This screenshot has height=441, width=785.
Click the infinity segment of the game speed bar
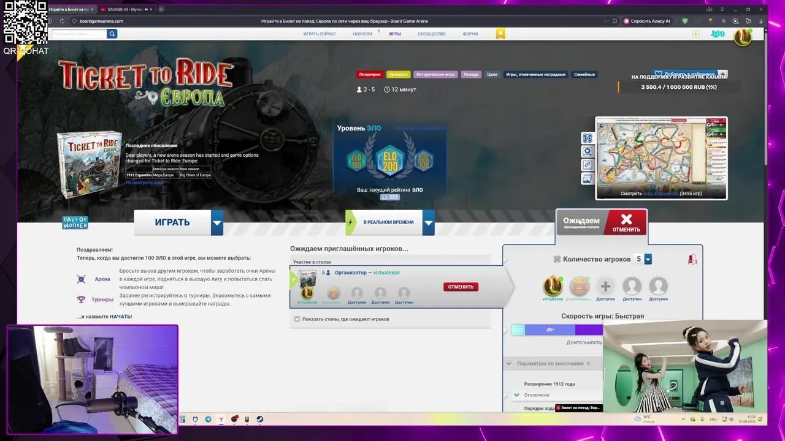click(x=518, y=330)
